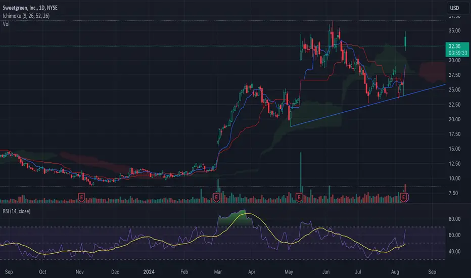Open the earnings marker below May
The height and width of the screenshot is (278, 471).
(x=299, y=198)
